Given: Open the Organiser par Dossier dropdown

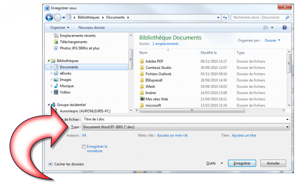Looking at the screenshot, I should click(x=273, y=40).
